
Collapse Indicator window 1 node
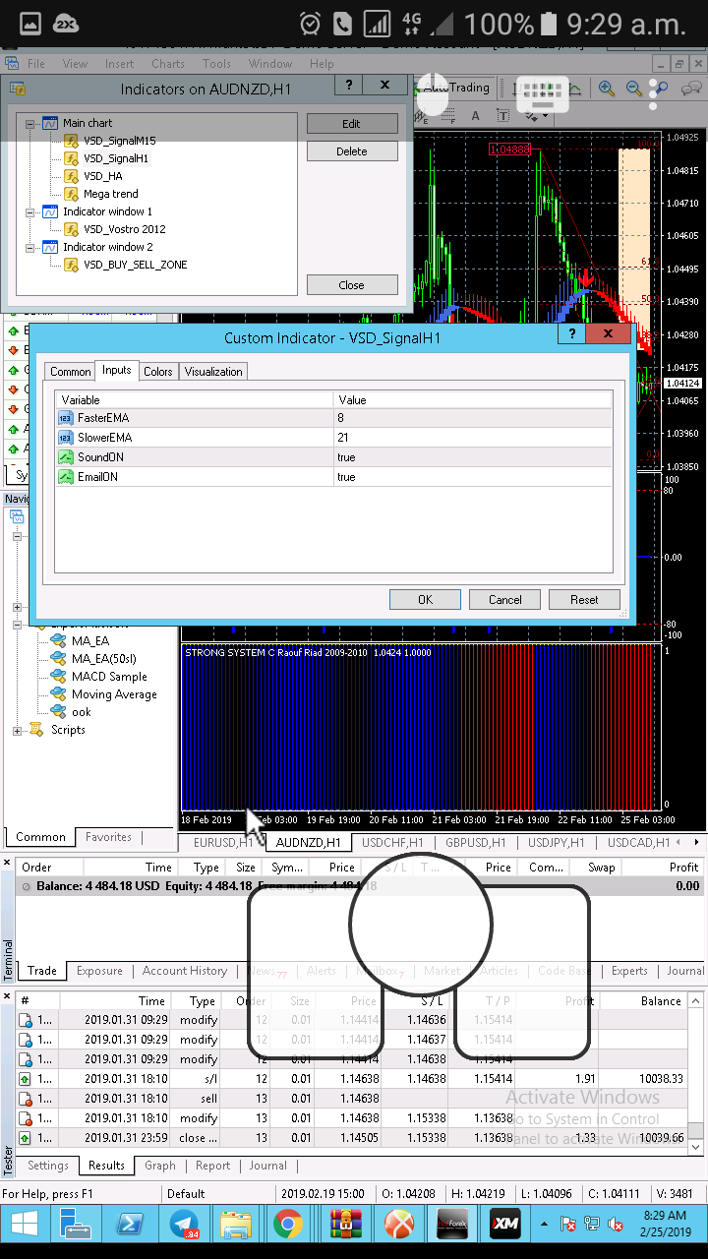30,212
